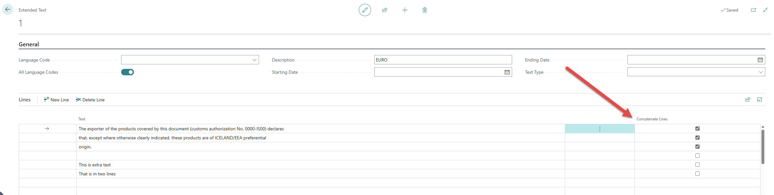Check Concatenate Lines for 'This is extra text'
Screen dimensions: 774x195
click(697, 165)
